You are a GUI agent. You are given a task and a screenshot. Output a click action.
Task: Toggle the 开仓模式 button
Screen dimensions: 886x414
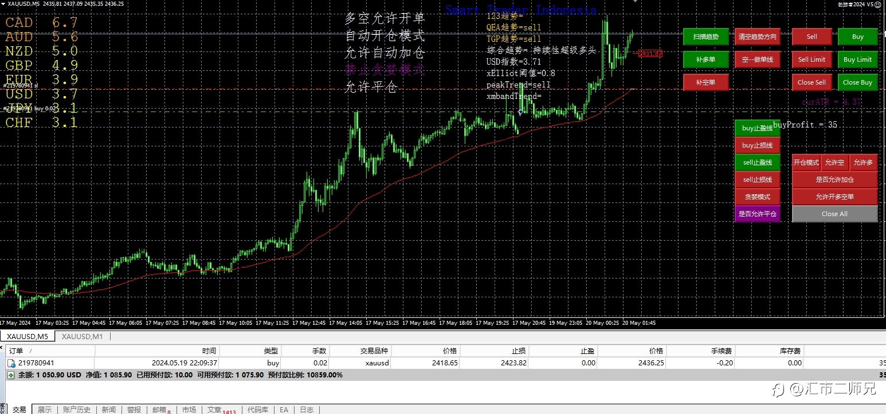(806, 162)
